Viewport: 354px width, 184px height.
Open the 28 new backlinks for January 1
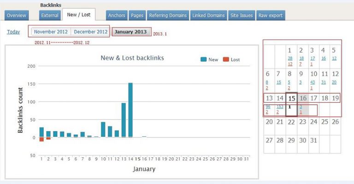tap(290, 59)
